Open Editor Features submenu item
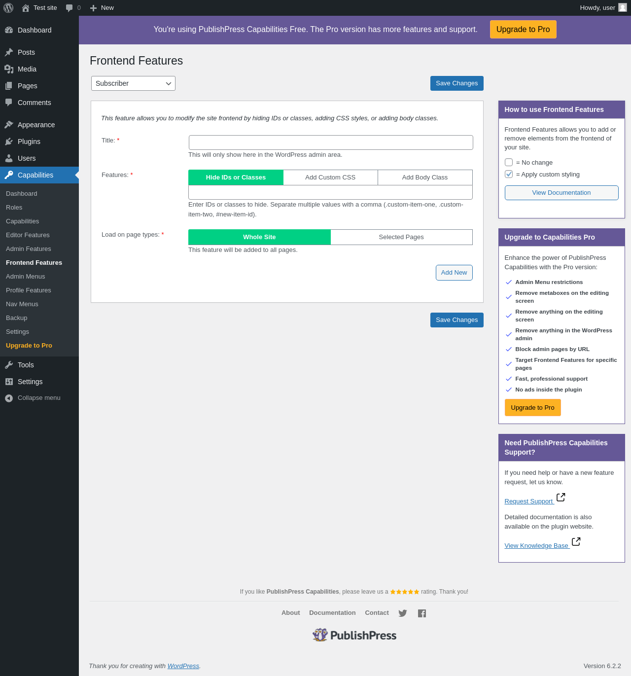 [x=28, y=235]
